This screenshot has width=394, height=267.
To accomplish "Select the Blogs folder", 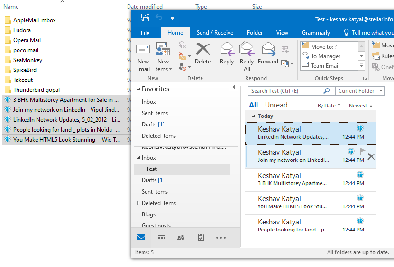I will coord(148,214).
